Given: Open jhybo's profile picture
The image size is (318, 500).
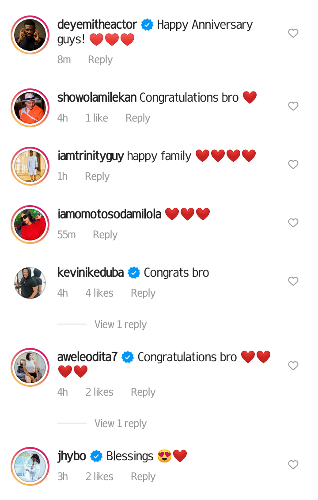Looking at the screenshot, I should 30,466.
